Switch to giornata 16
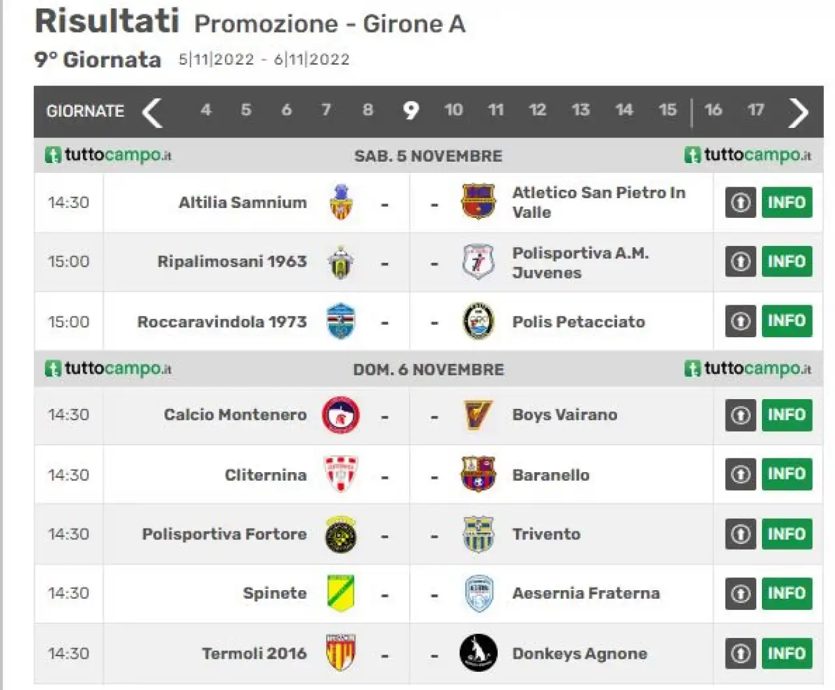835x690 pixels. click(x=713, y=110)
